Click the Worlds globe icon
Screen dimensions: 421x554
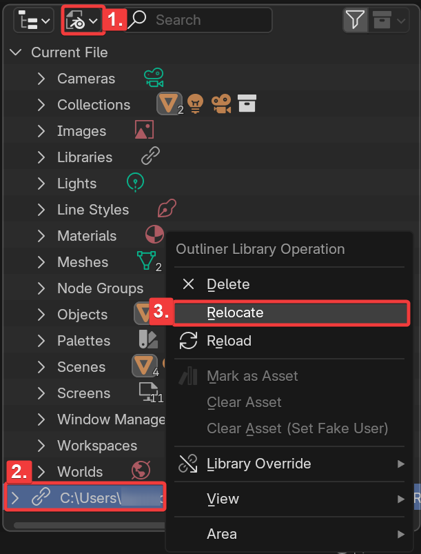141,471
